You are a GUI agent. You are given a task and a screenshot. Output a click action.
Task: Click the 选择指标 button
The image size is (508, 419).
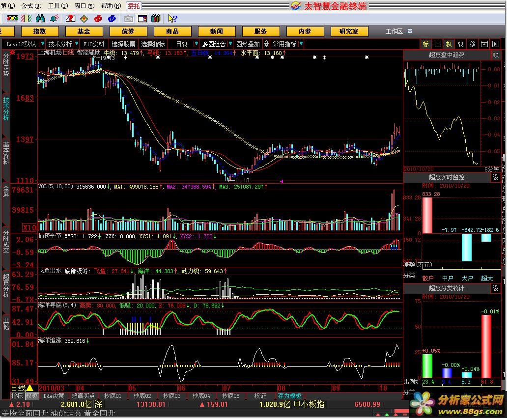pos(153,44)
